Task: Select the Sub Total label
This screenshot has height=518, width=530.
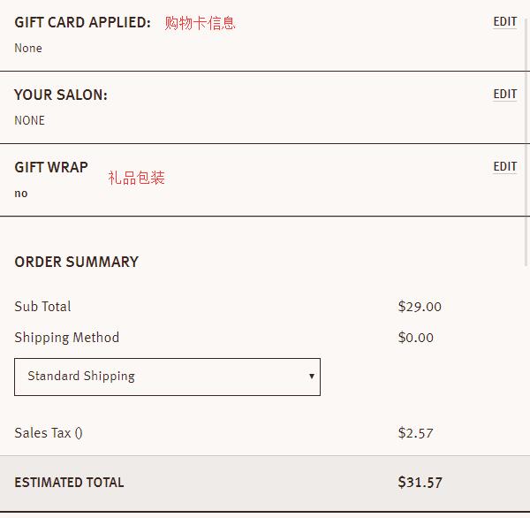Action: 42,307
